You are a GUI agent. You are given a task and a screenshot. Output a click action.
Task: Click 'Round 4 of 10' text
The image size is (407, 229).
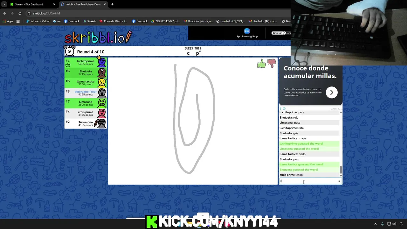click(x=91, y=52)
